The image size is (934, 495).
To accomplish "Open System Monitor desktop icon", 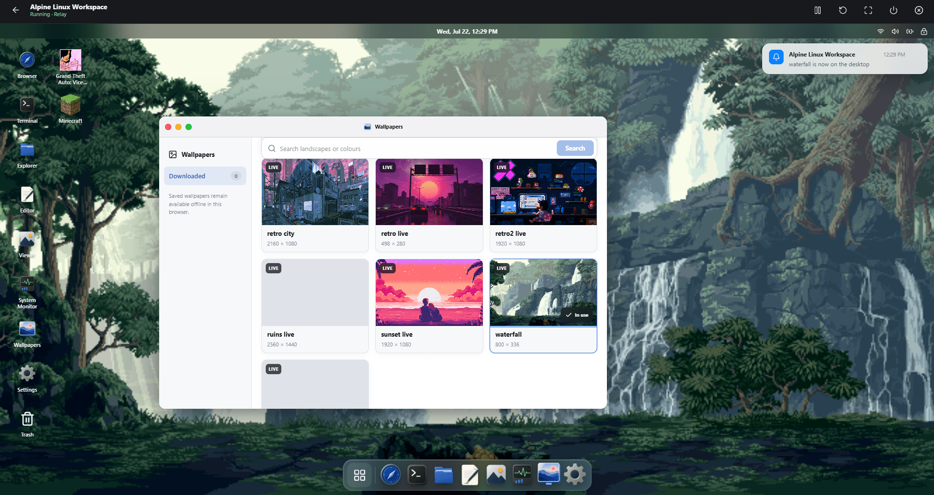I will point(27,292).
